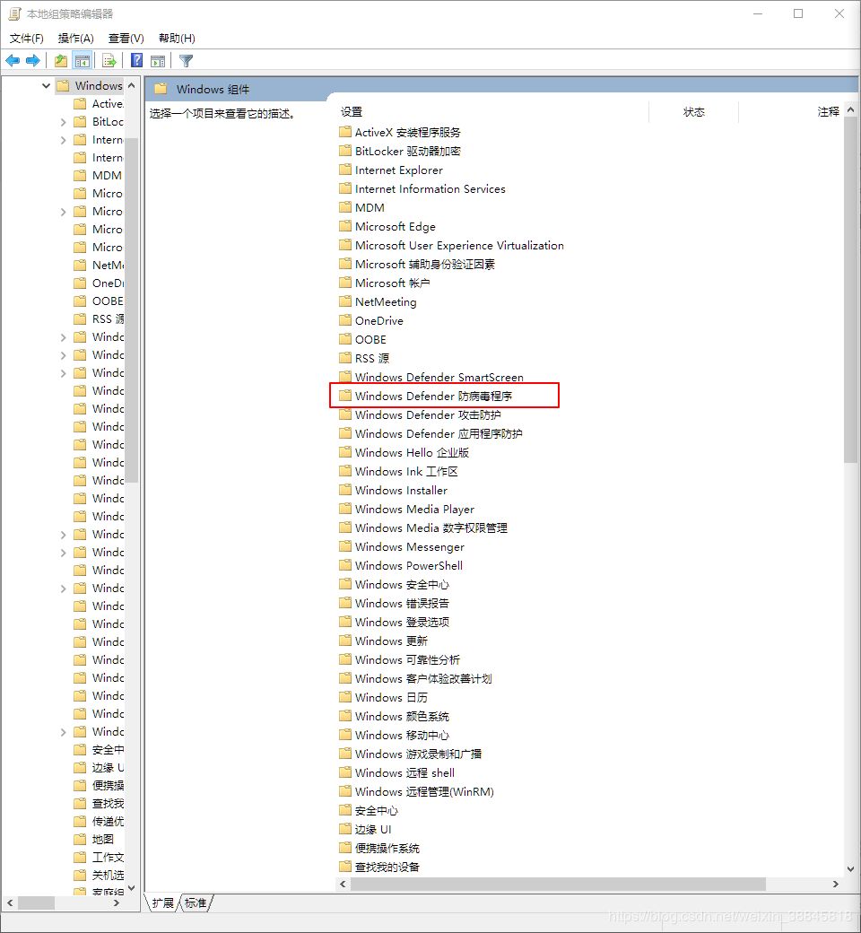Screen dimensions: 861x933
Task: Select Internet Explorer folder in the list
Action: (391, 170)
